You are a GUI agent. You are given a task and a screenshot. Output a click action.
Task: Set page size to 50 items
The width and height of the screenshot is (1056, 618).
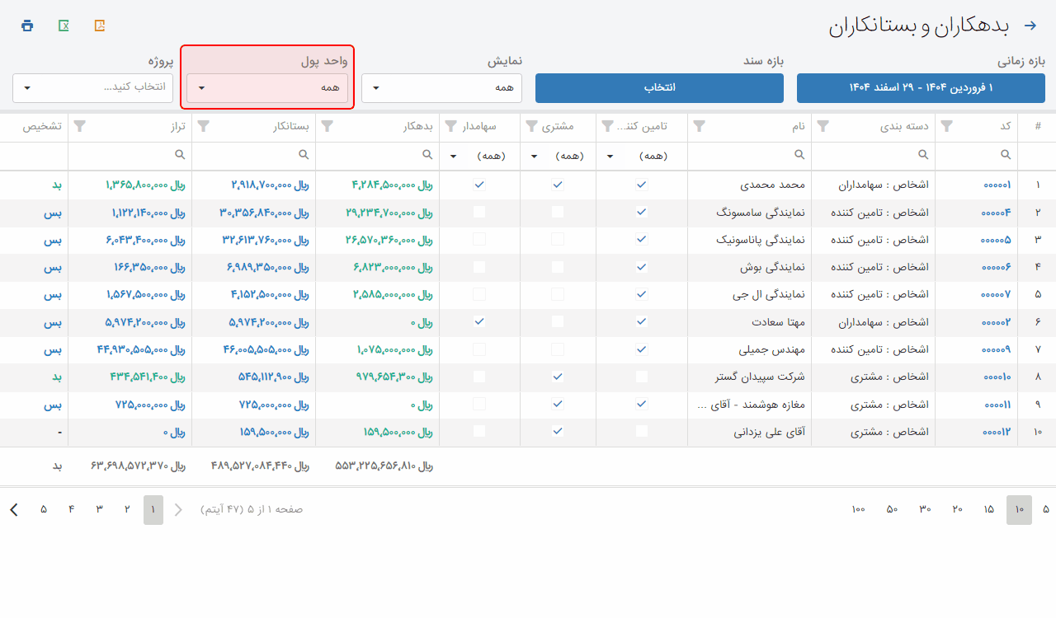click(x=892, y=509)
